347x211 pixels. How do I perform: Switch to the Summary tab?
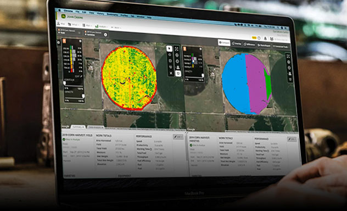78,127
